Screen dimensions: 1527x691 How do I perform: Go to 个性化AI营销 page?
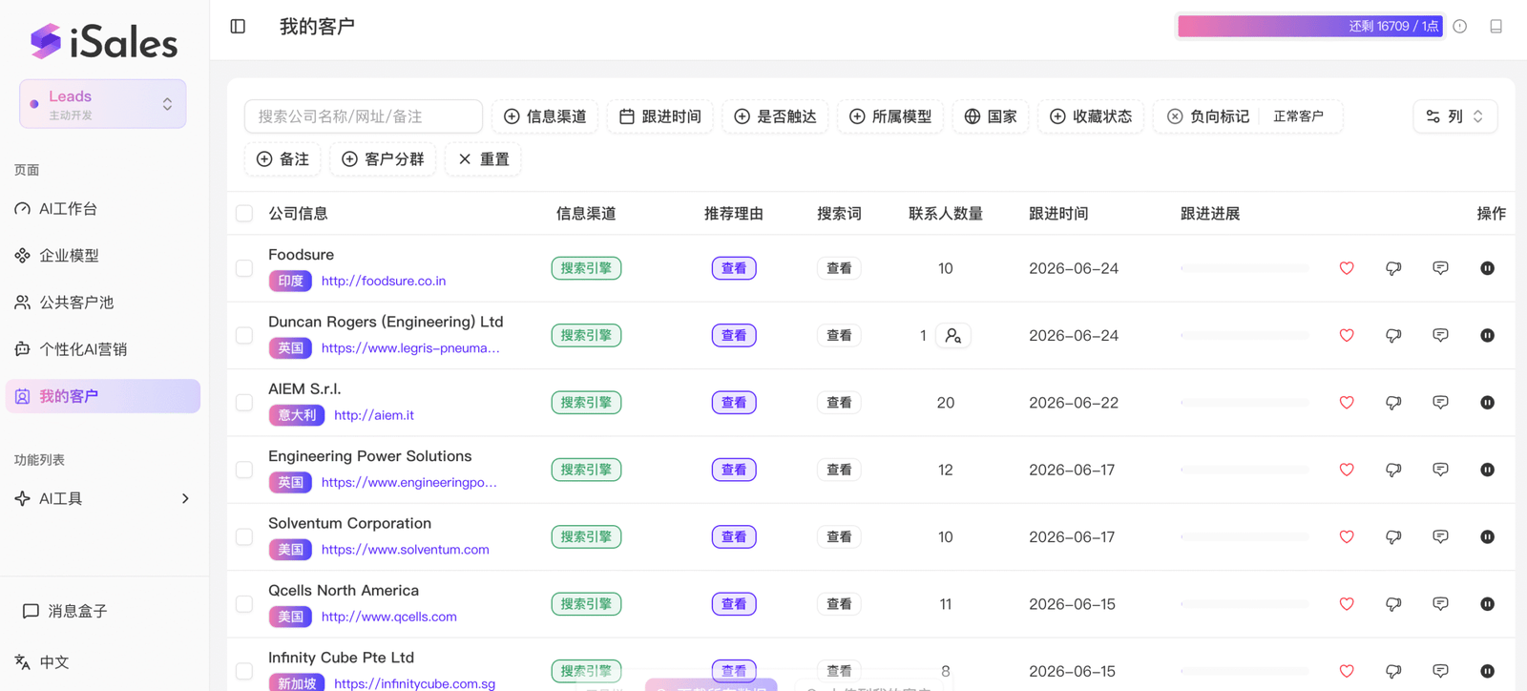(103, 349)
